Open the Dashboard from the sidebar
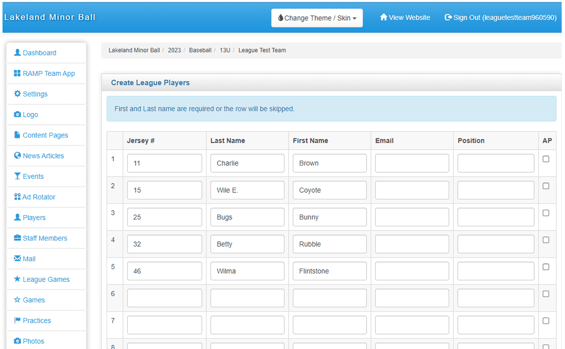Viewport: 565px width, 349px height. 18,53
